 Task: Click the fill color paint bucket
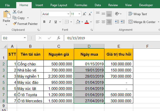pos(78,22)
